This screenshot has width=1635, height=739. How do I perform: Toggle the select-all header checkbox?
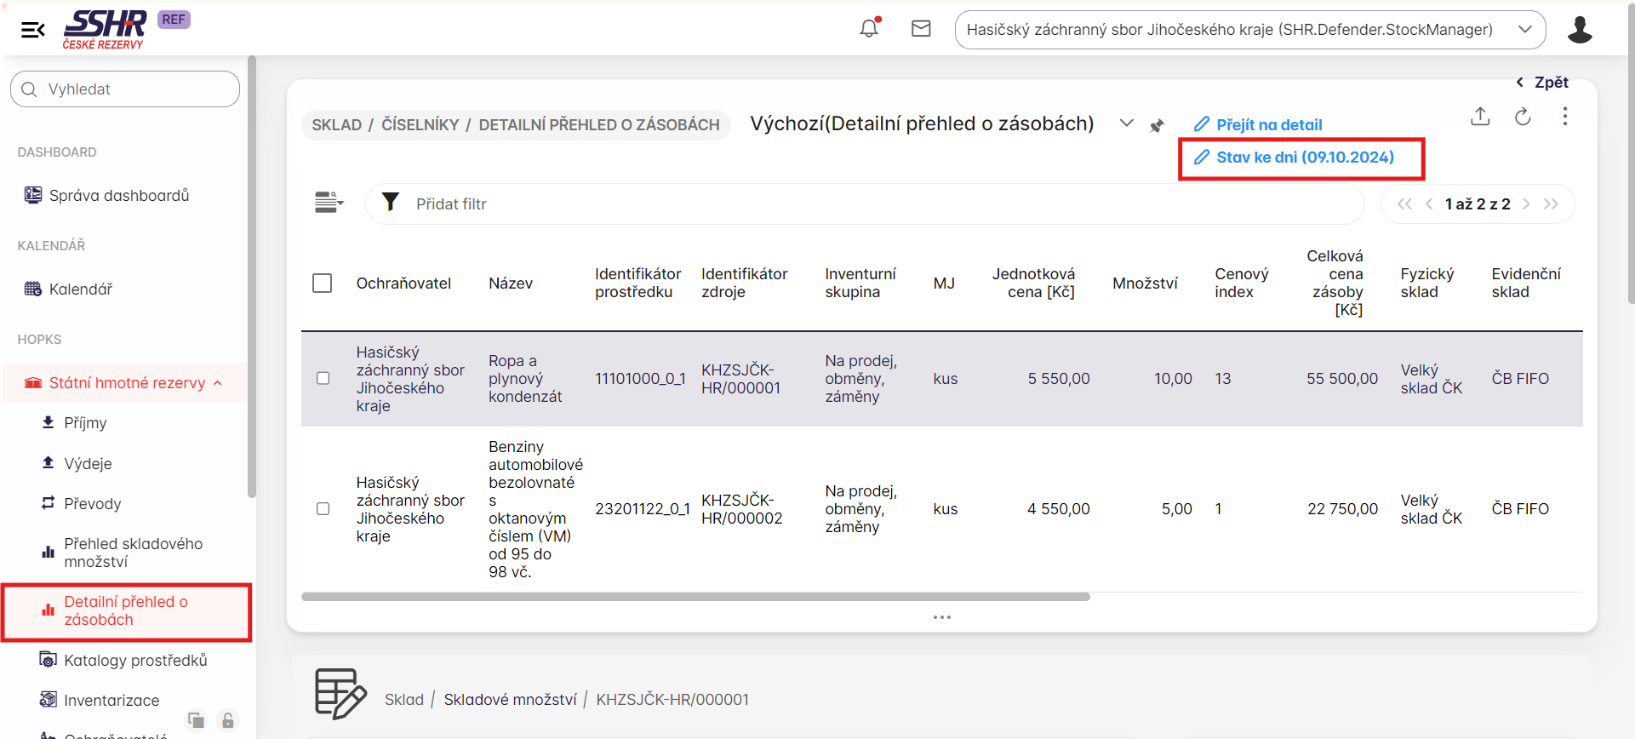coord(322,283)
